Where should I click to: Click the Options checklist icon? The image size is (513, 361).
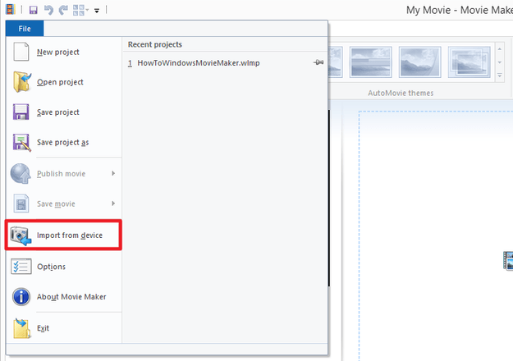click(x=21, y=266)
